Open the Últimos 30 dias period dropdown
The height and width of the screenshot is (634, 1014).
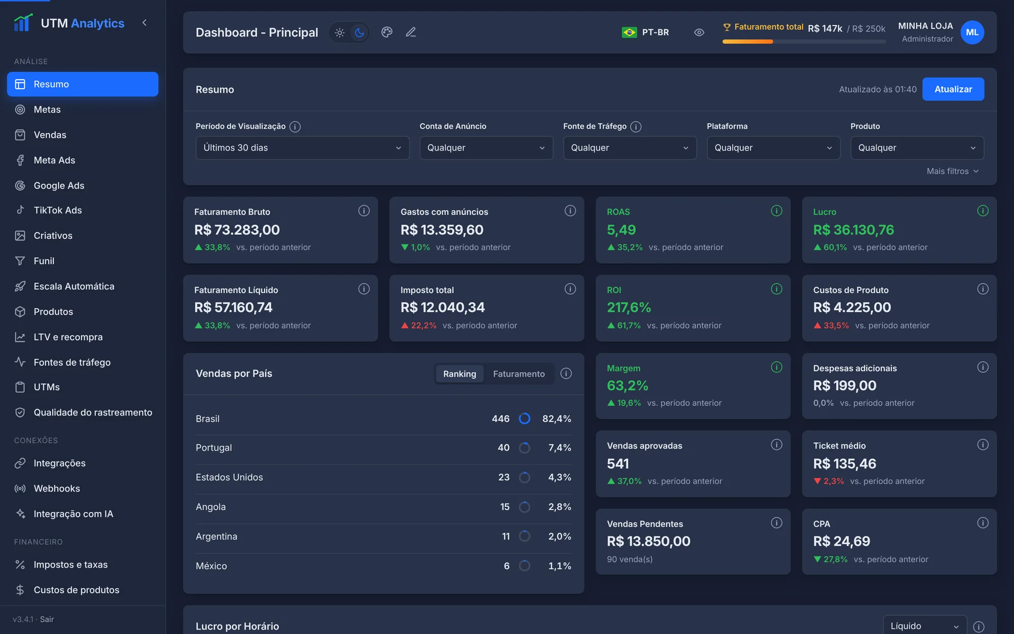pos(302,148)
